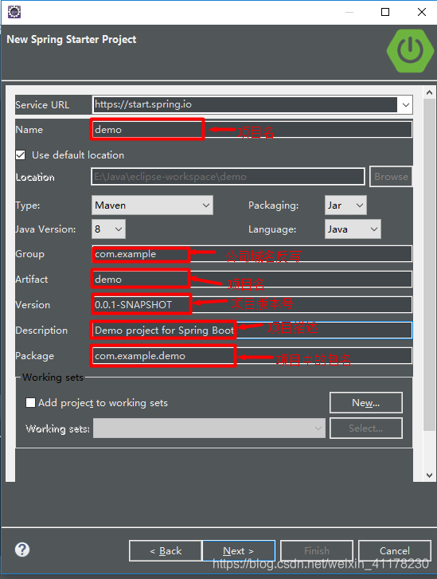Click the Service URL text field
Viewport: 437px width, 579px height.
pos(245,105)
